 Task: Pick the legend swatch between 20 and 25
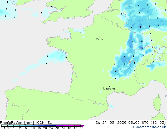(47, 126)
